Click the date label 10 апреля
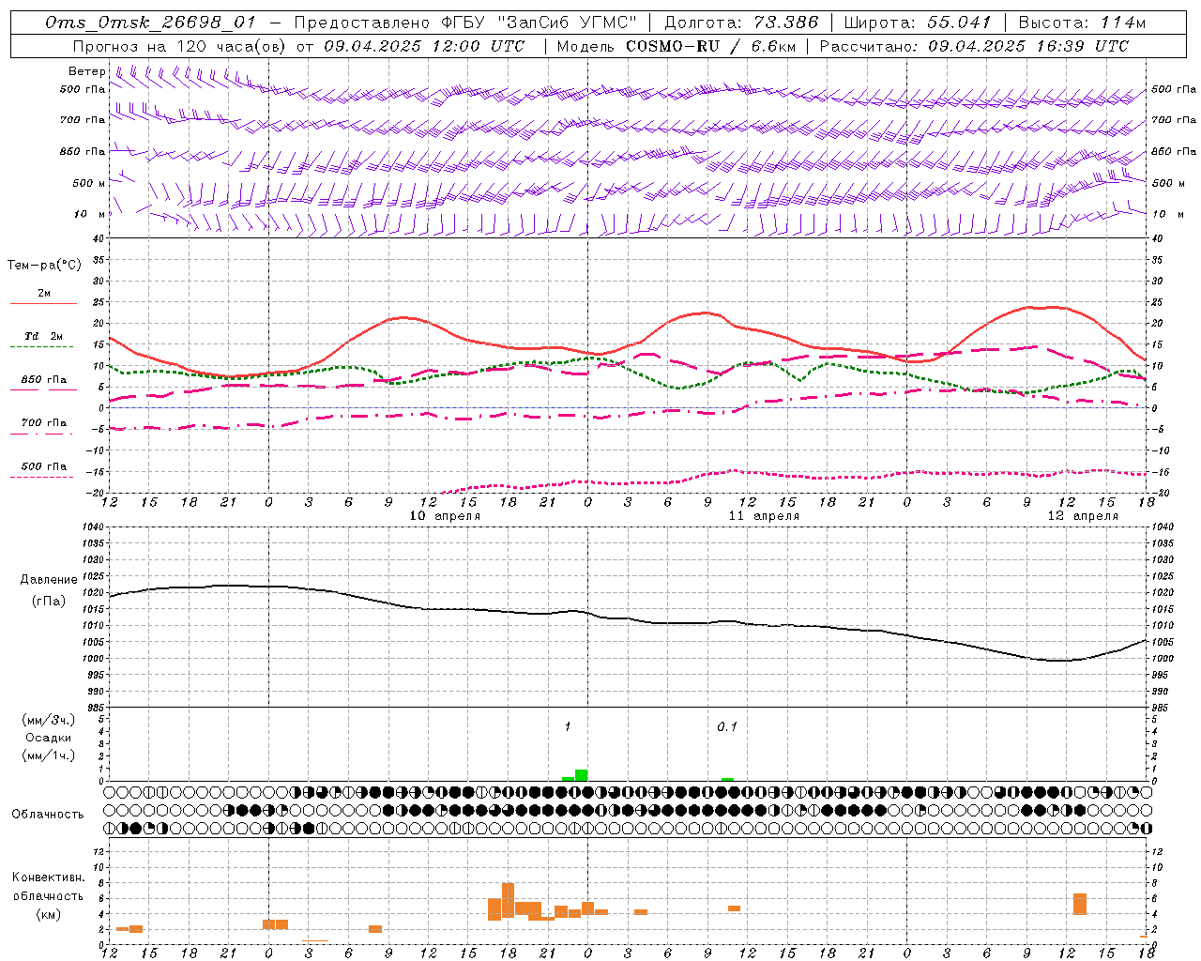Viewport: 1201px width, 961px height. [x=446, y=515]
